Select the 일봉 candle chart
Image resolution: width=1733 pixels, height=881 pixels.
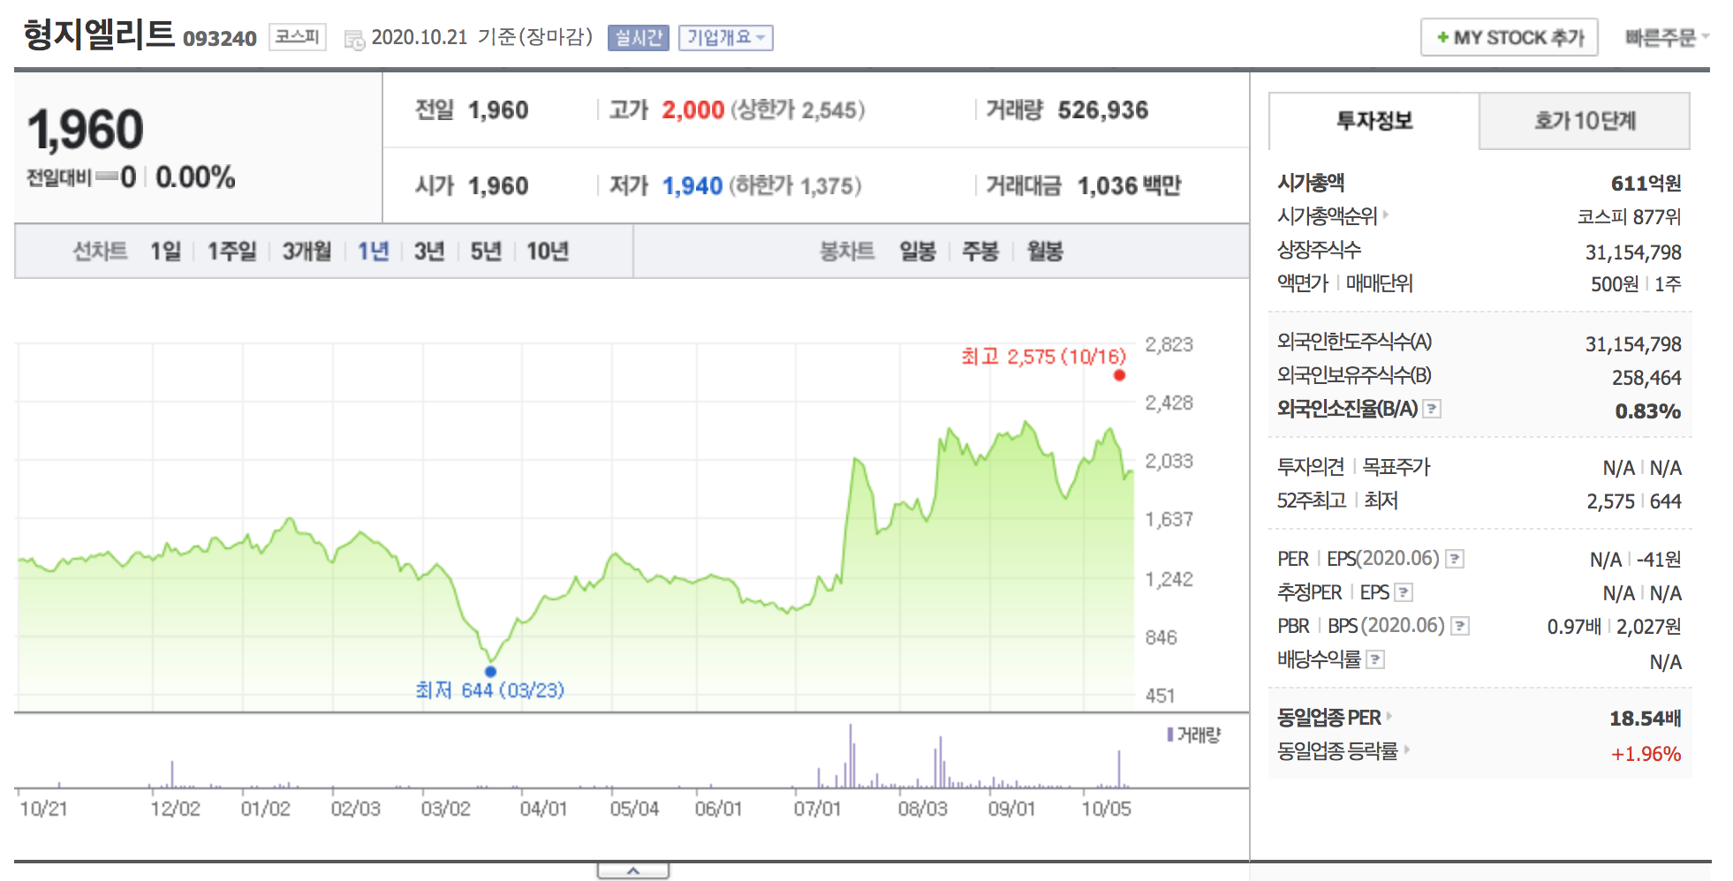[918, 252]
